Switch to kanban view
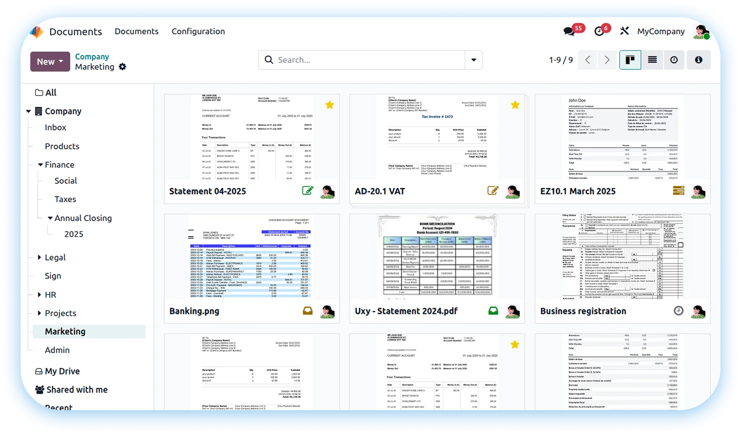This screenshot has width=741, height=434. [630, 60]
